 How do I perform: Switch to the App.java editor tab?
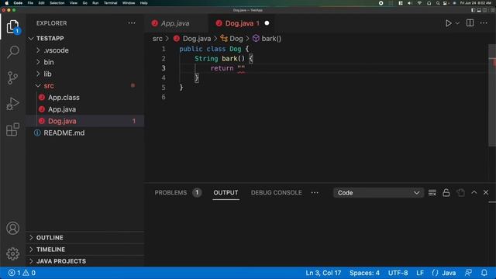[175, 23]
